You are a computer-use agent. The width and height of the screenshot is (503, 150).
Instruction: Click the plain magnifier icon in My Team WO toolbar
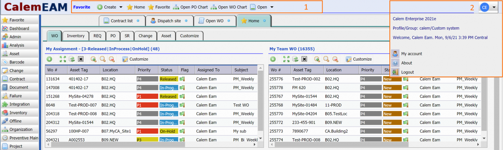pyautogui.click(x=326, y=59)
